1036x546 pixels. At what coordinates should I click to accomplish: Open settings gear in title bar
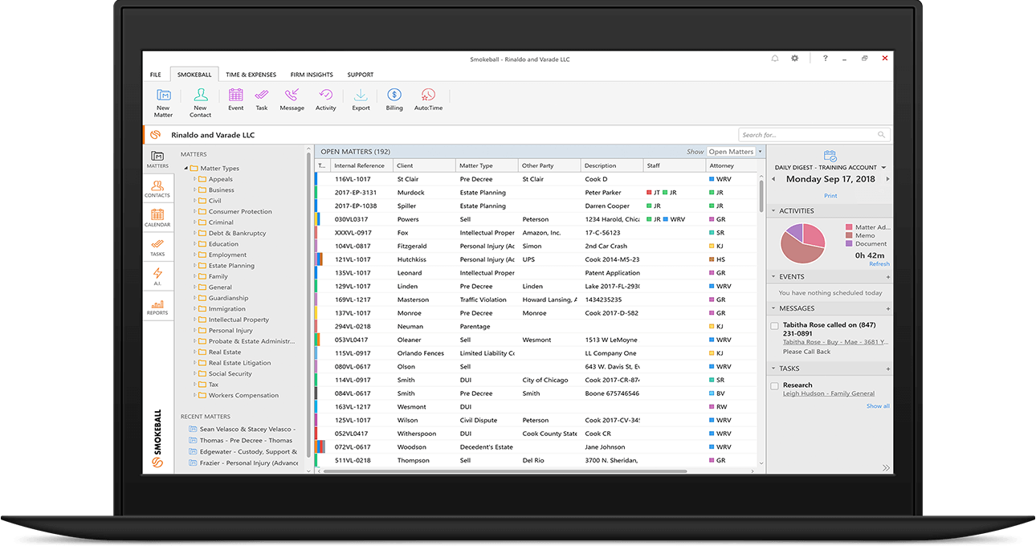795,59
